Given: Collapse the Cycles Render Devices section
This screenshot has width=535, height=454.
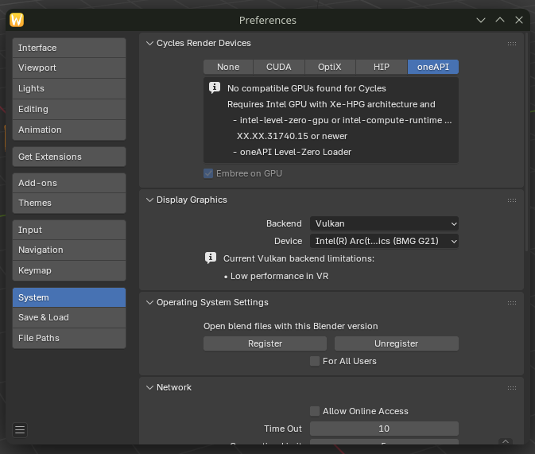Looking at the screenshot, I should 149,44.
